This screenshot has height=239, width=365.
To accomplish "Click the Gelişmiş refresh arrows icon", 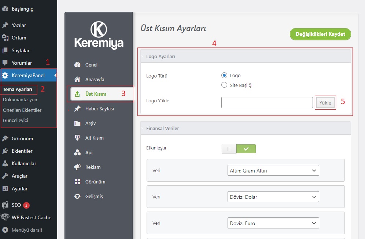I will click(77, 196).
